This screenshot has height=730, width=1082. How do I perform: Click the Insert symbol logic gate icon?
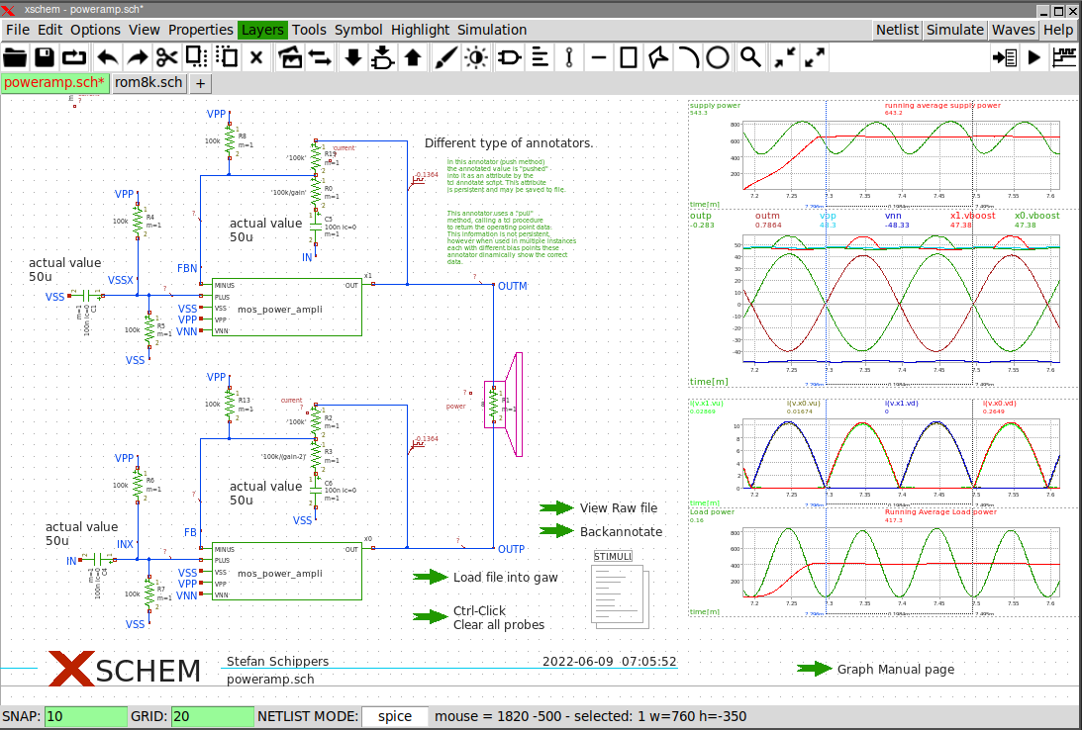coord(510,57)
